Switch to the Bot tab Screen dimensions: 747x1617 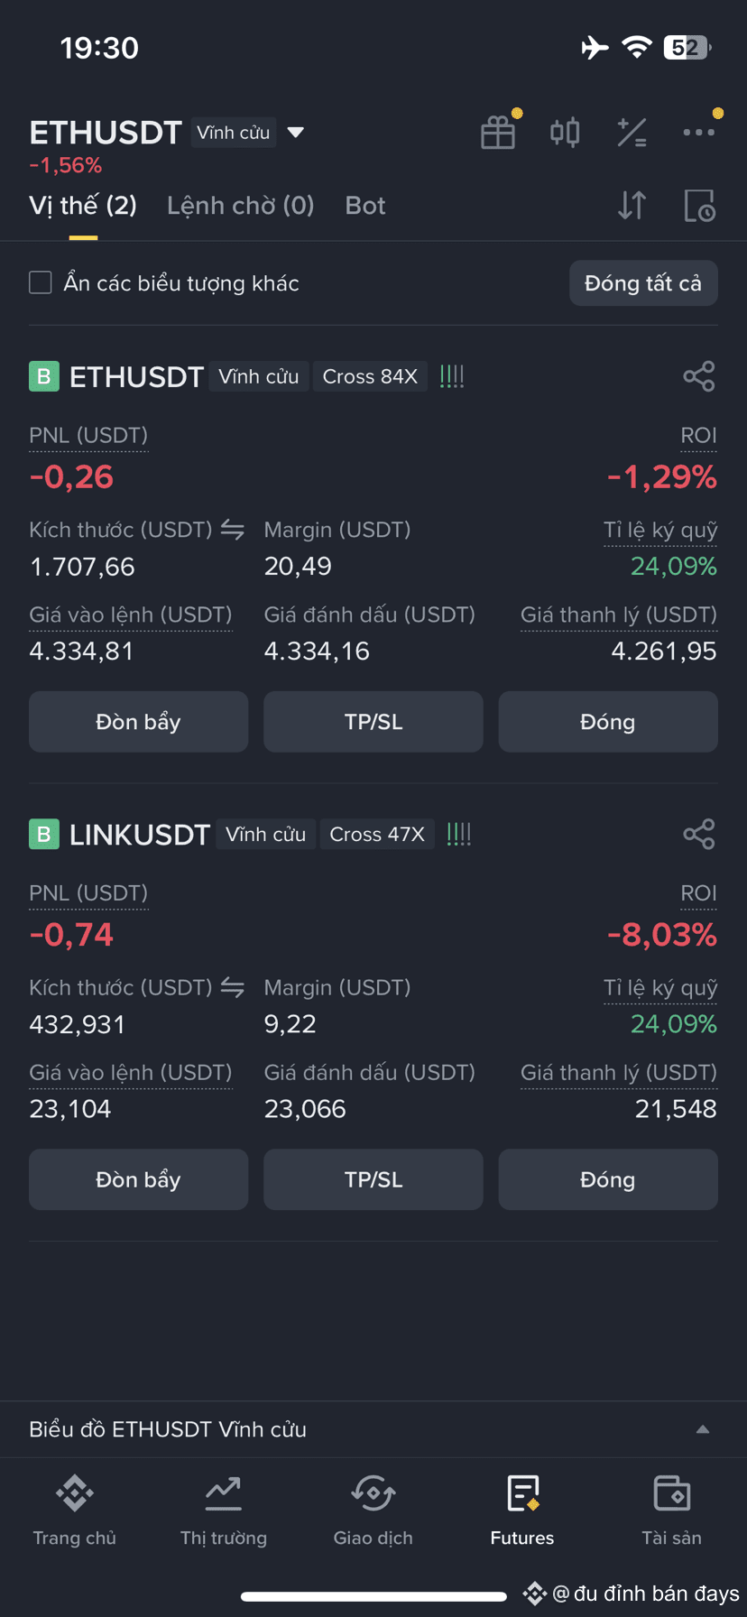click(365, 206)
